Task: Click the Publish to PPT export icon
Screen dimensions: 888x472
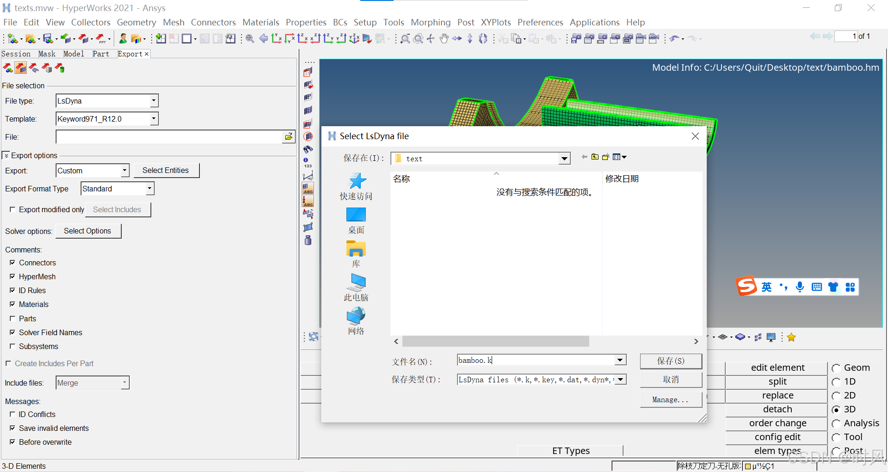Action: pos(101,39)
